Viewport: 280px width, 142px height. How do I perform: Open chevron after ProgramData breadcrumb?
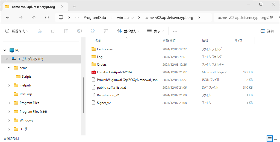tap(111, 18)
